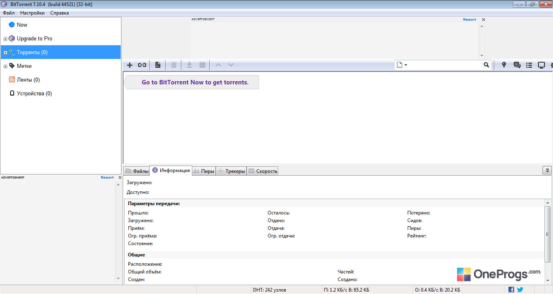Click the Add Torrent from URL link icon

(x=142, y=65)
